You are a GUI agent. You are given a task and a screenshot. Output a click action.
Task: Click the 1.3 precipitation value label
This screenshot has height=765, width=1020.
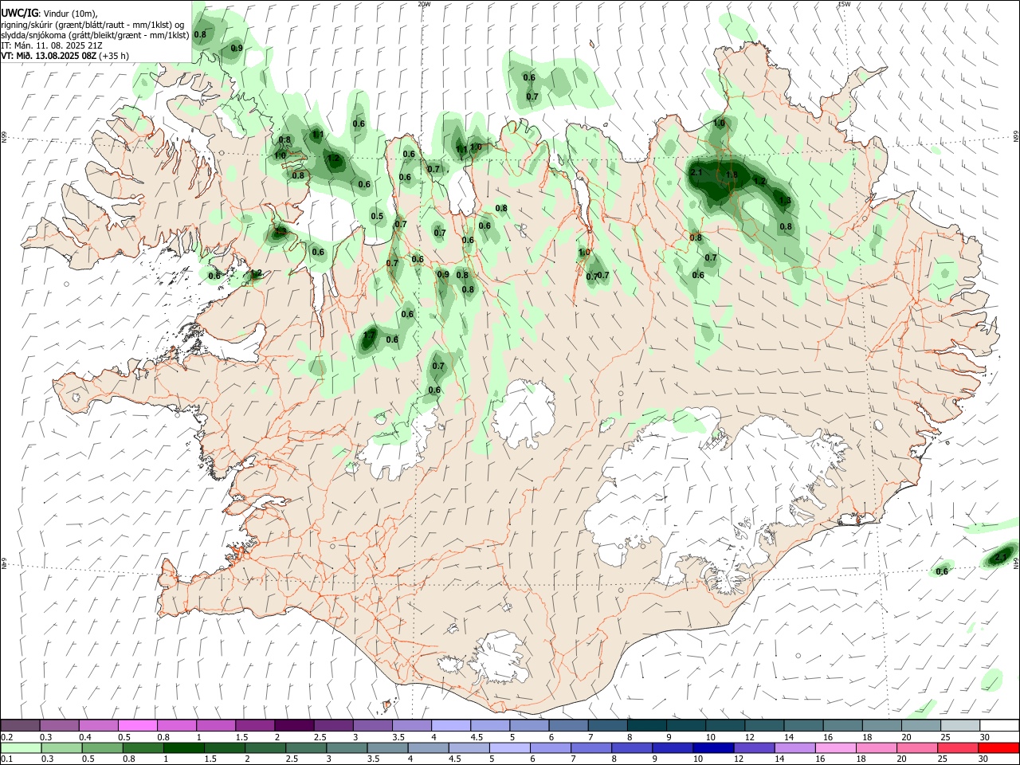(x=785, y=201)
